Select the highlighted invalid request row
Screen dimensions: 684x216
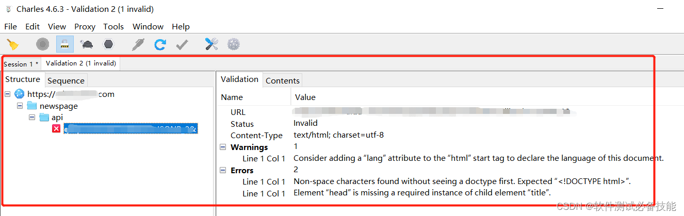(131, 129)
